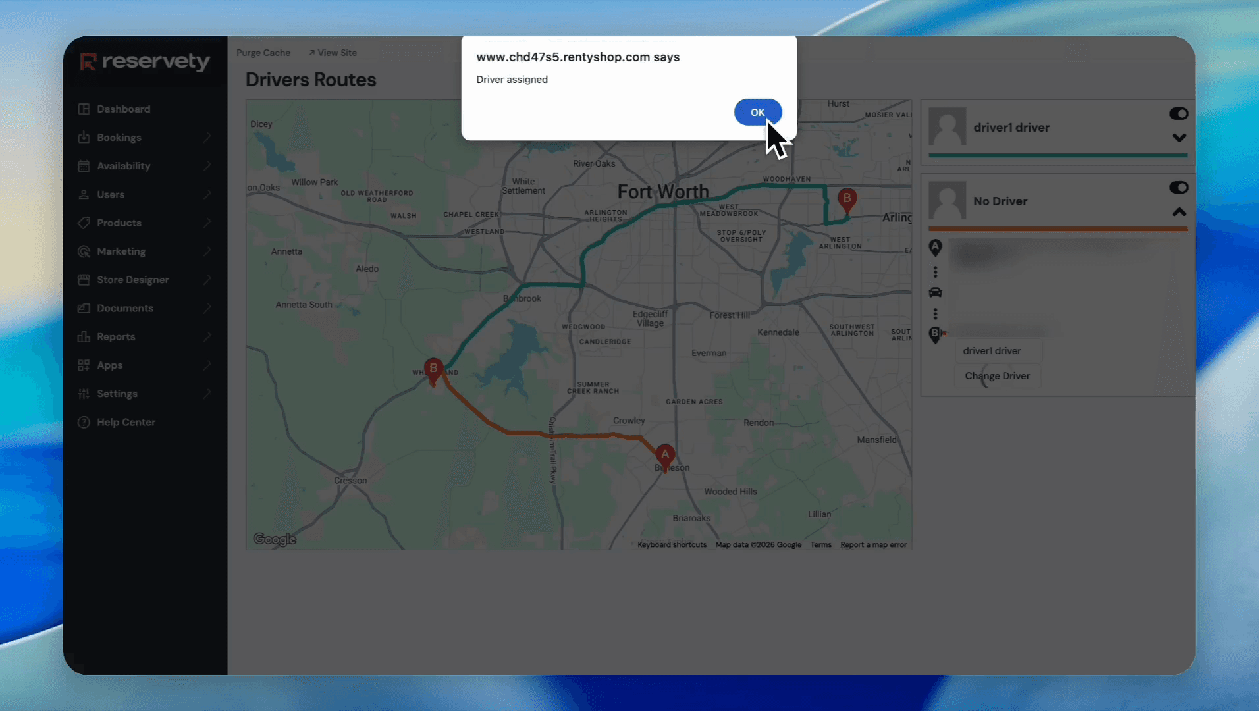This screenshot has height=711, width=1259.
Task: Click Report a map error link
Action: tap(873, 545)
